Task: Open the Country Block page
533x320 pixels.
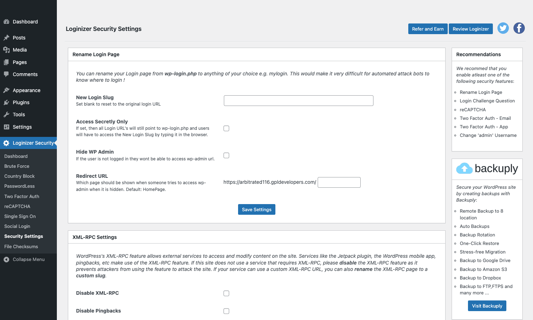Action: pyautogui.click(x=20, y=176)
